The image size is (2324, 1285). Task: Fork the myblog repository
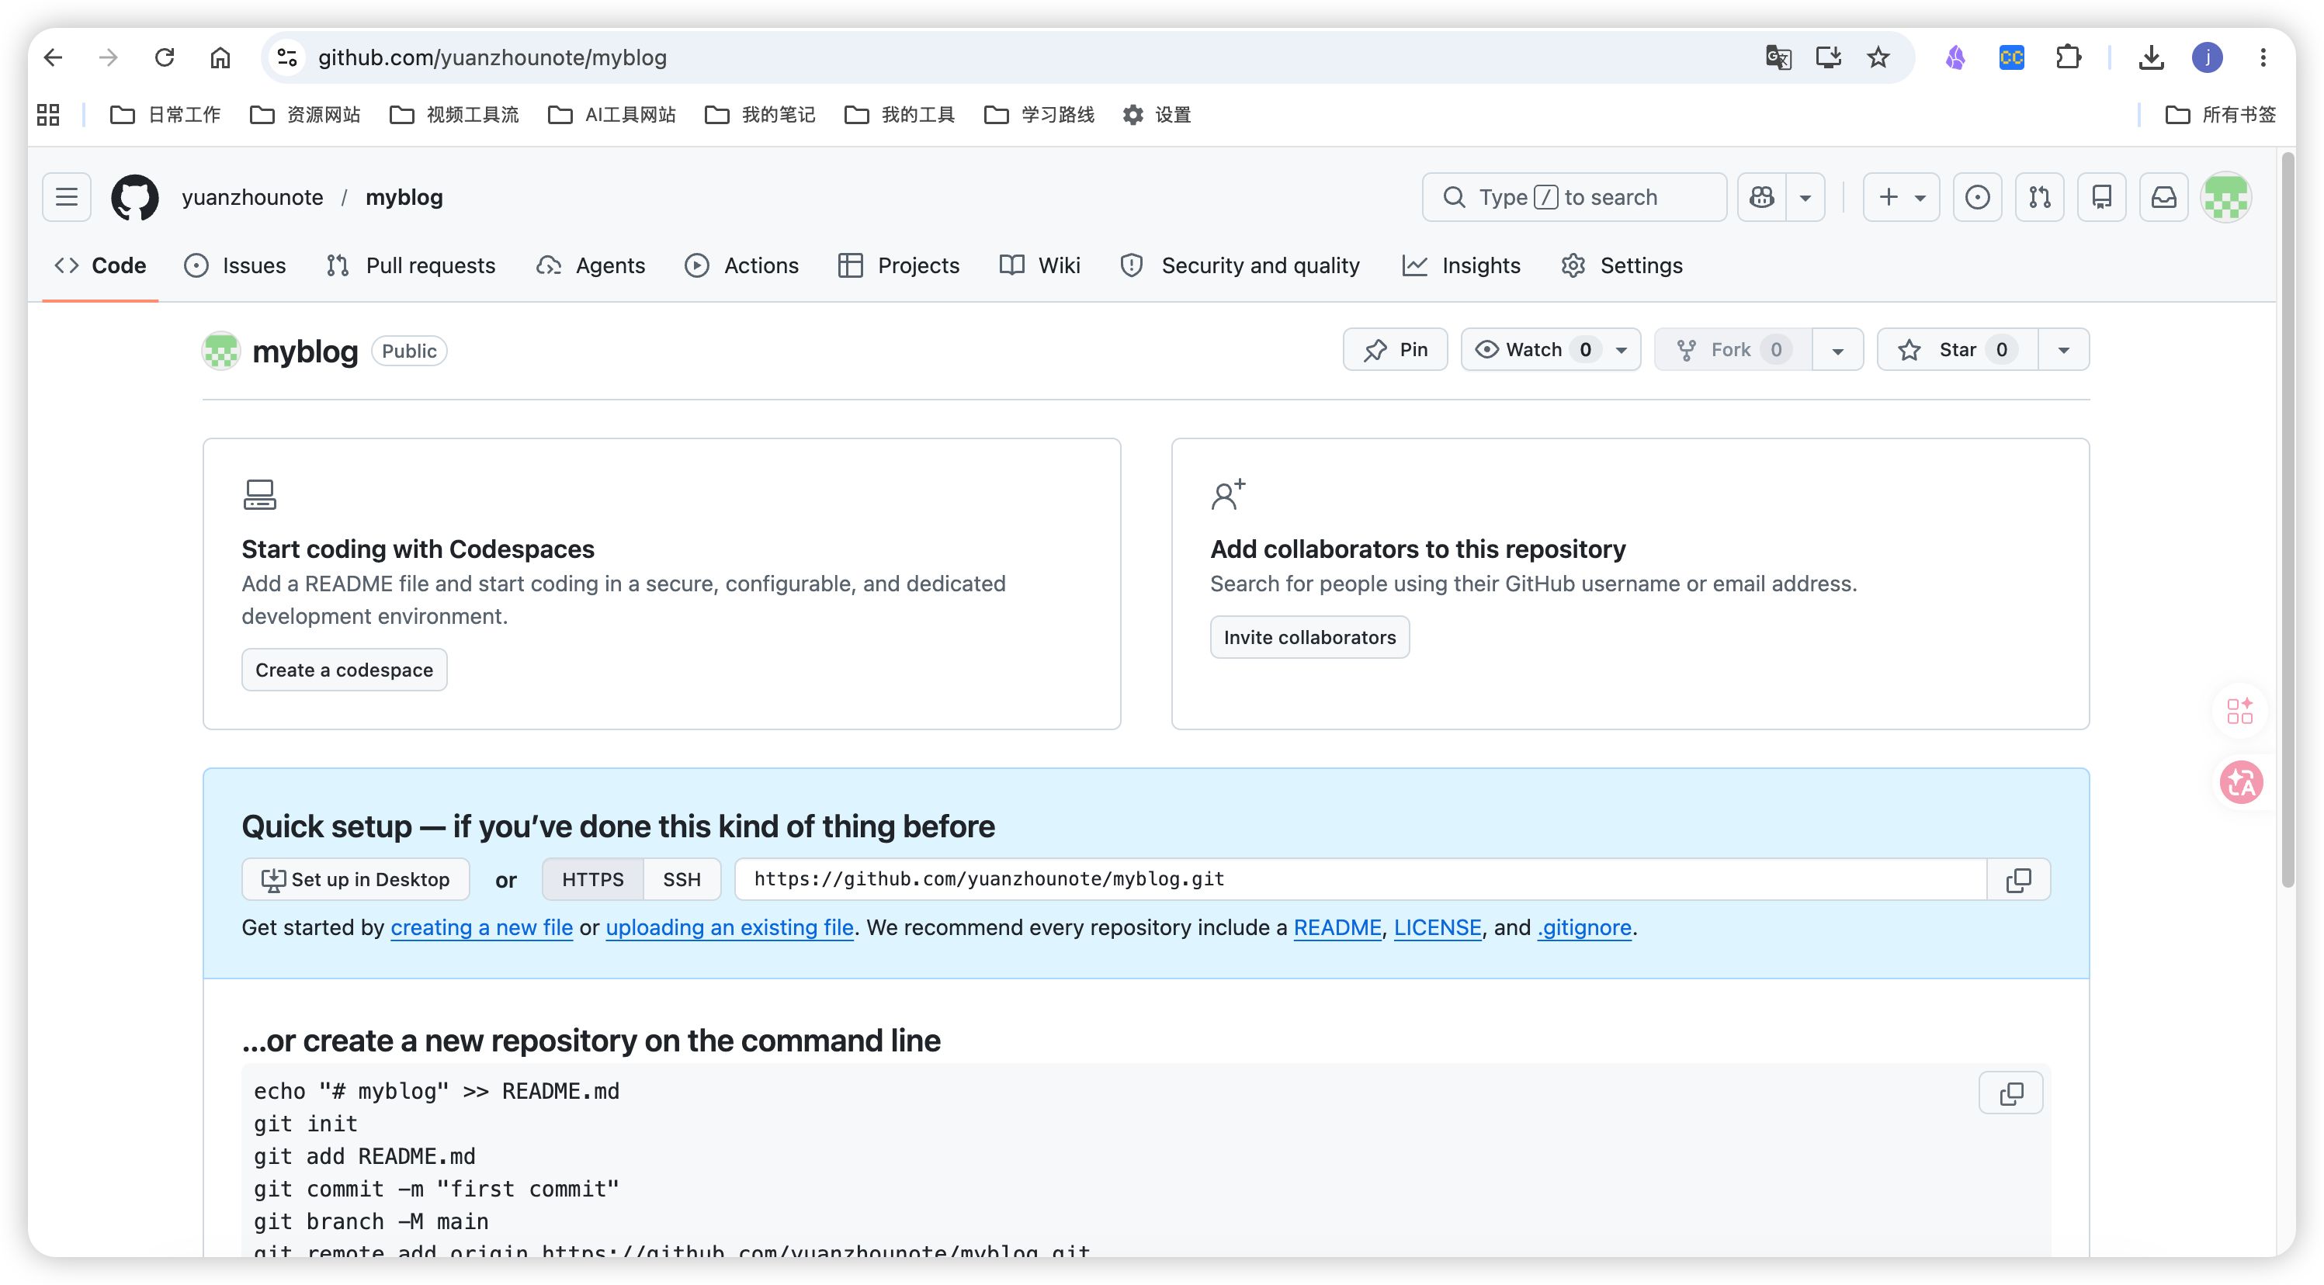1733,349
